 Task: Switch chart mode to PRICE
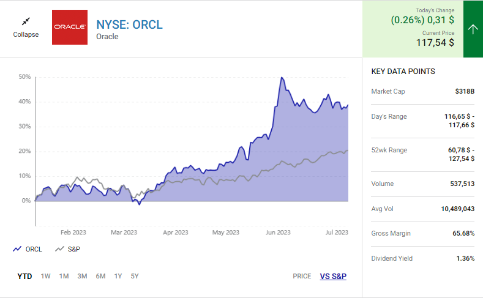(x=302, y=276)
